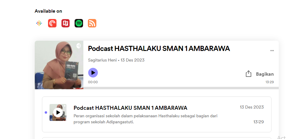Screen dimensions: 286x139
Task: Click the orange RSS feed icon
Action: tap(92, 23)
